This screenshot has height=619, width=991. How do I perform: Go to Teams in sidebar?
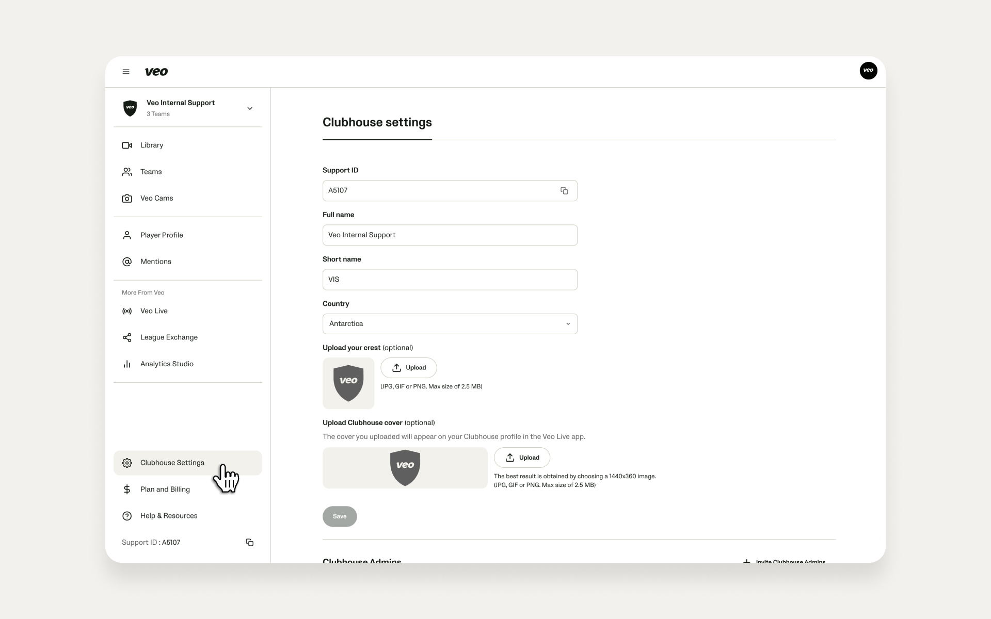coord(188,172)
